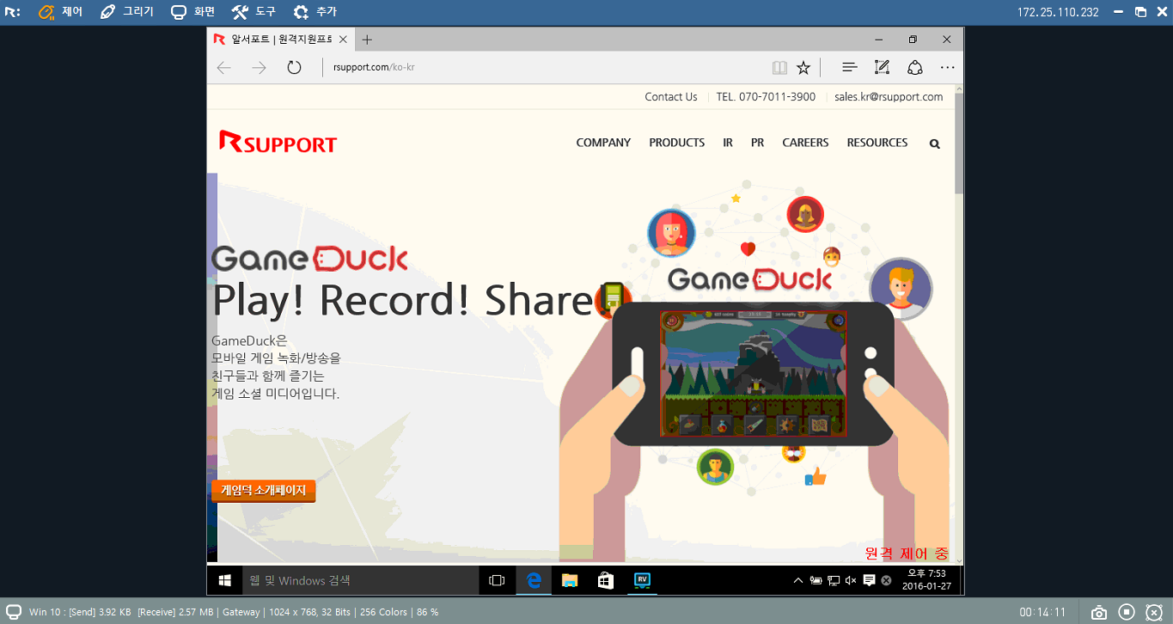Viewport: 1173px width, 624px height.
Task: Open the COMPANY nav menu
Action: tap(603, 143)
